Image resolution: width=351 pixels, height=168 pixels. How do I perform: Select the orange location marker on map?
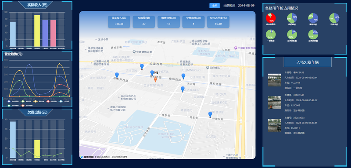[155, 79]
